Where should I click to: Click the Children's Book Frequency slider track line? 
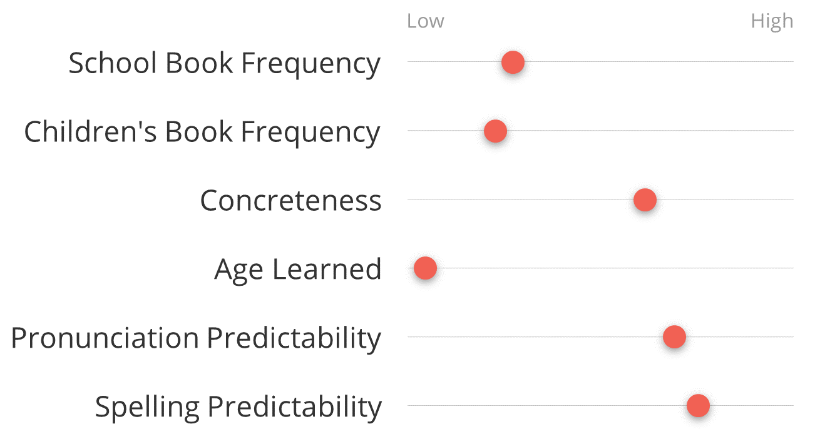[600, 131]
